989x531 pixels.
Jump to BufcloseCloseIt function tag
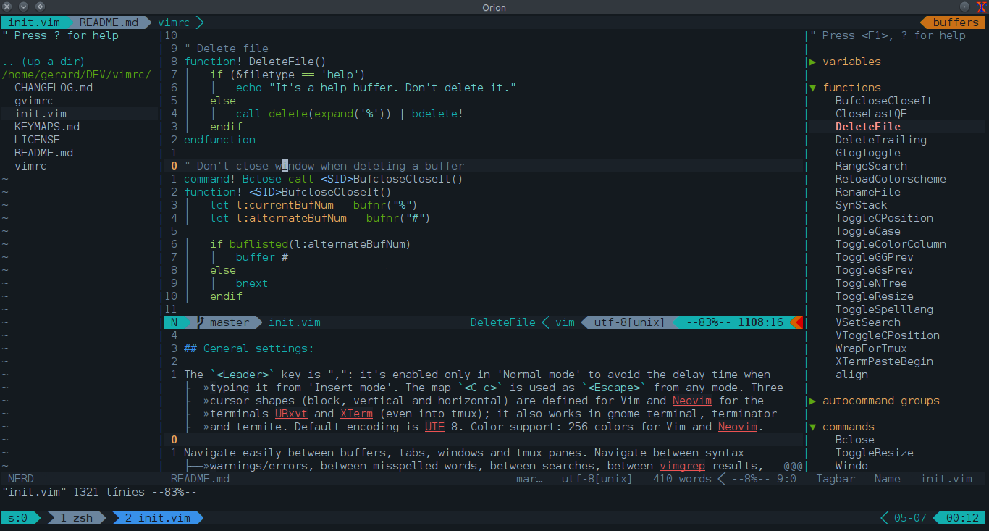point(884,101)
